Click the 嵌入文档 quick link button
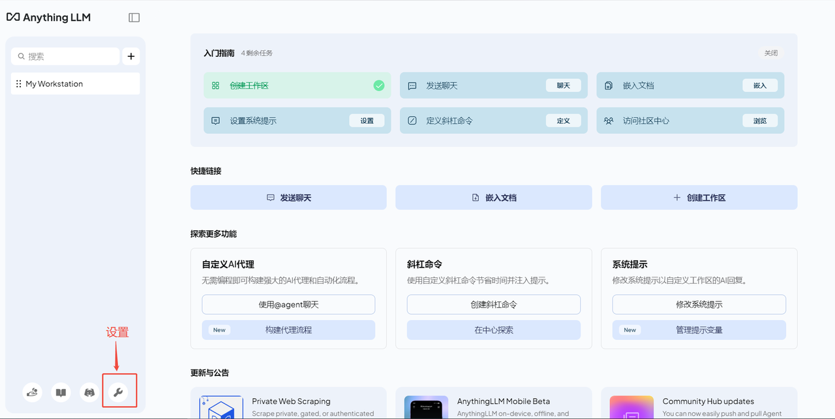Screen dimensions: 835x419 (494, 197)
